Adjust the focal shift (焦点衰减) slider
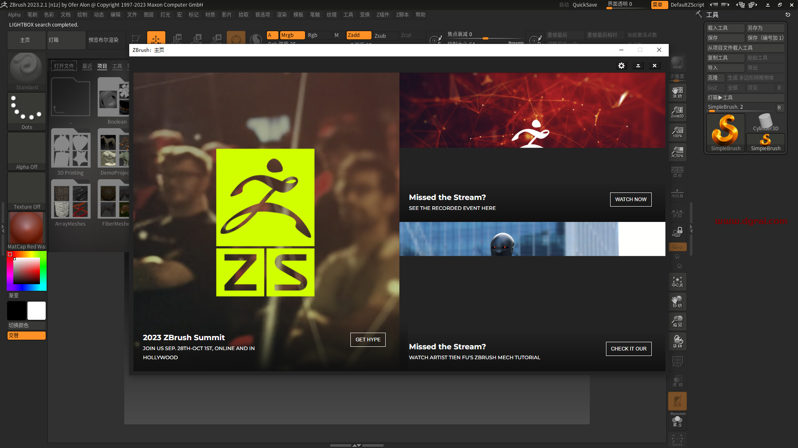 point(485,35)
